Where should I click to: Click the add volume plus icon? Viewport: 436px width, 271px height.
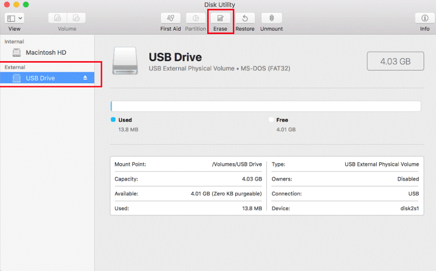(58, 19)
